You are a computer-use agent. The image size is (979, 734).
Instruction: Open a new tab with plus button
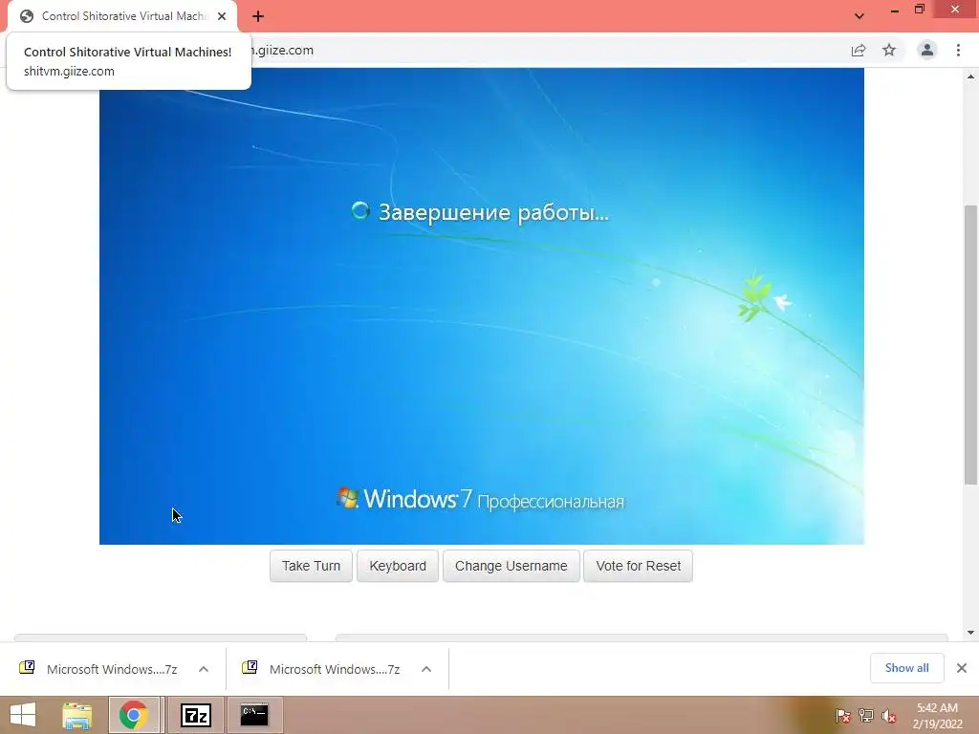tap(258, 16)
